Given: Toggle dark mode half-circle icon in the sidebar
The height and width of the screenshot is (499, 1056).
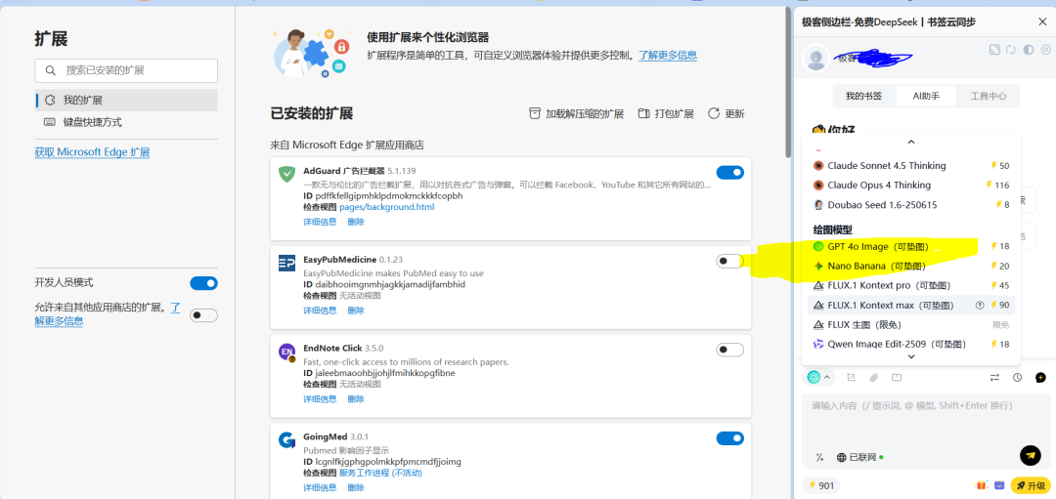Looking at the screenshot, I should (x=1029, y=50).
